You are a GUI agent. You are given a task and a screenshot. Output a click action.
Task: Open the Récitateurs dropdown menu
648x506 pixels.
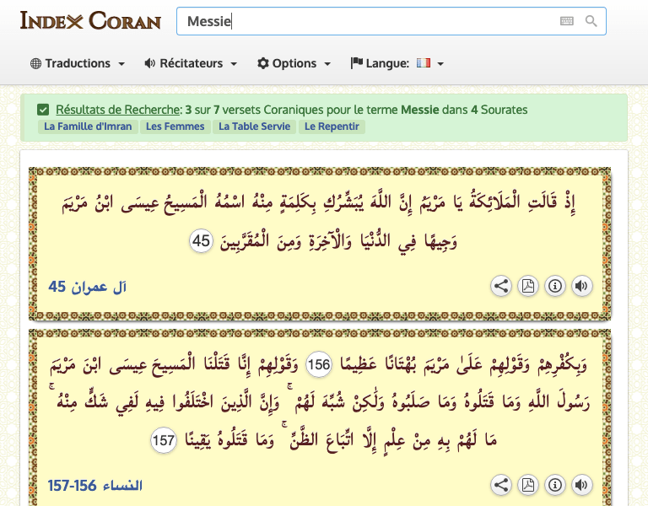[191, 63]
